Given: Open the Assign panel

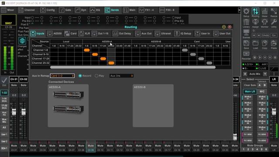Looking at the screenshot, I should coord(255,24).
